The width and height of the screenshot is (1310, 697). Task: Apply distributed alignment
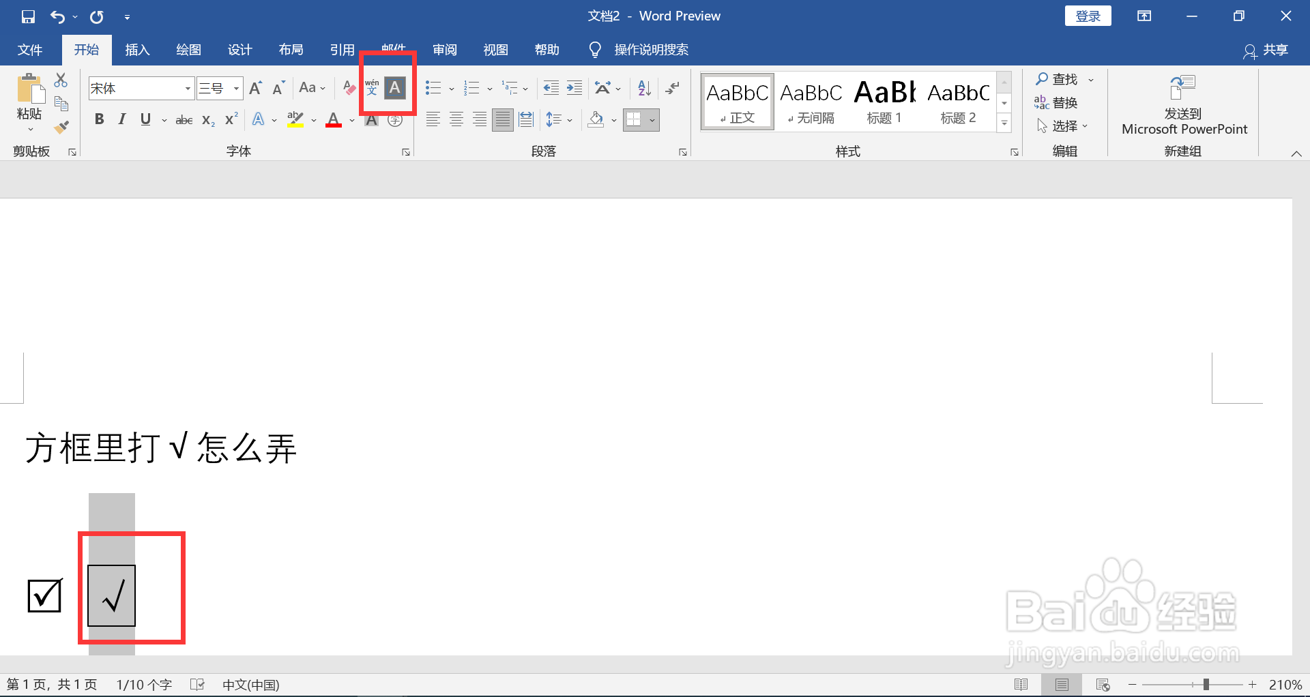(526, 120)
